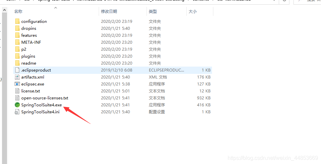This screenshot has width=321, height=164.
Task: Click the sort arrow above 名称 column
Action: (56, 8)
